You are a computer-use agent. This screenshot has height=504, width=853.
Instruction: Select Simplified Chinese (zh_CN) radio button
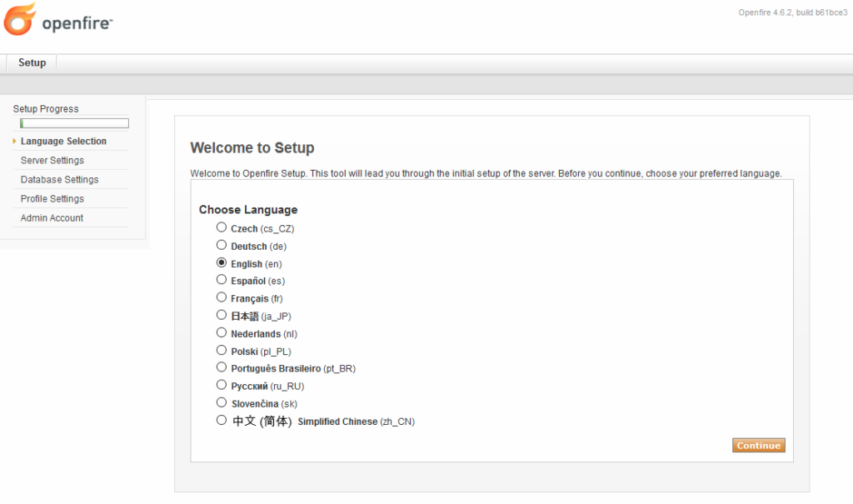[222, 420]
